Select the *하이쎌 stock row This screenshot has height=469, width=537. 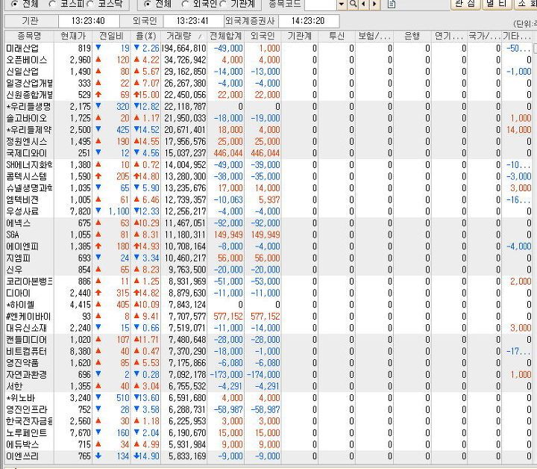coord(269,305)
